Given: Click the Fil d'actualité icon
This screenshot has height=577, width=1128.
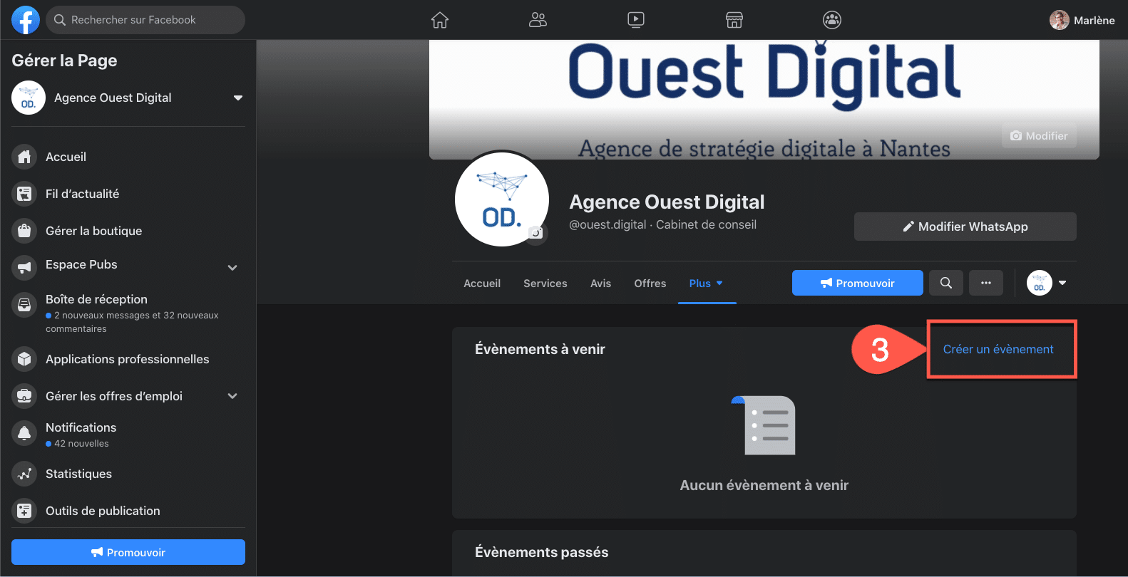Looking at the screenshot, I should 24,194.
